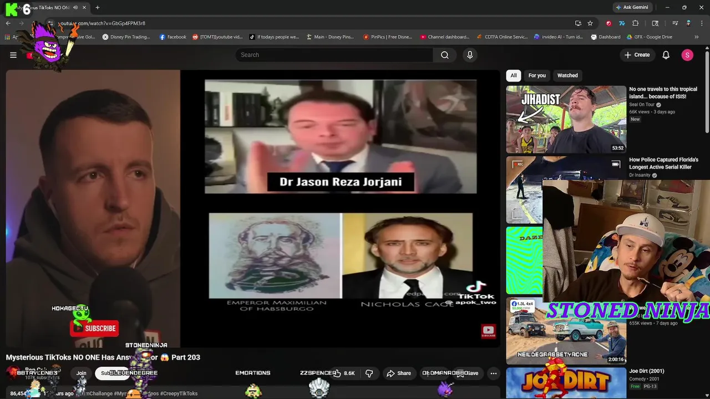This screenshot has width=710, height=399.
Task: Open the red extension icon
Action: [608, 23]
